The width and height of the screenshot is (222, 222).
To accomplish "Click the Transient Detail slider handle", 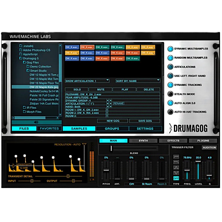I will pyautogui.click(x=68, y=176).
